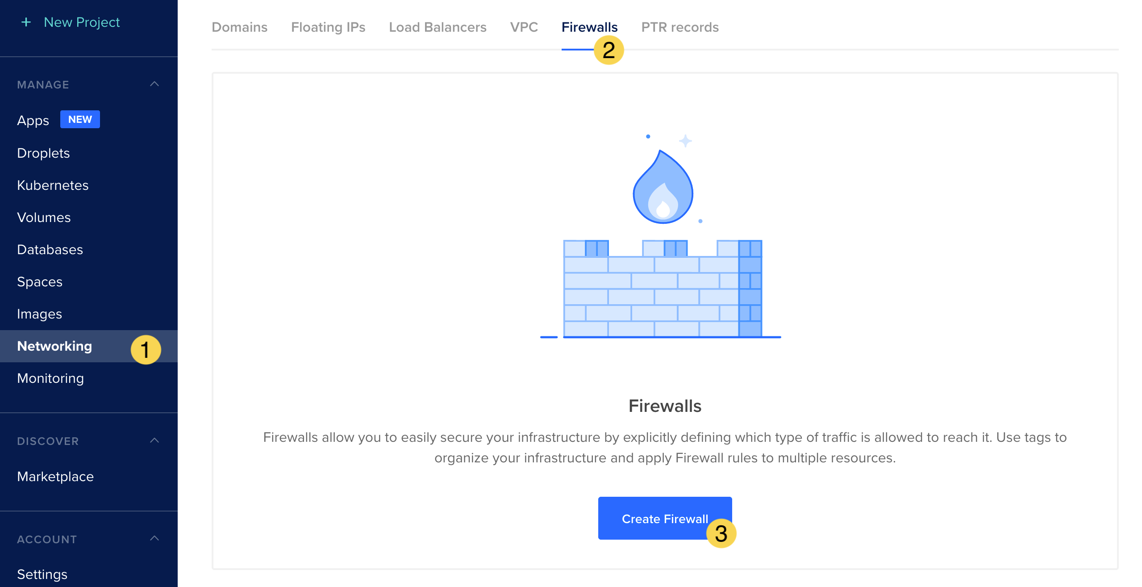1142x587 pixels.
Task: Collapse the DISCOVER section
Action: pos(154,440)
